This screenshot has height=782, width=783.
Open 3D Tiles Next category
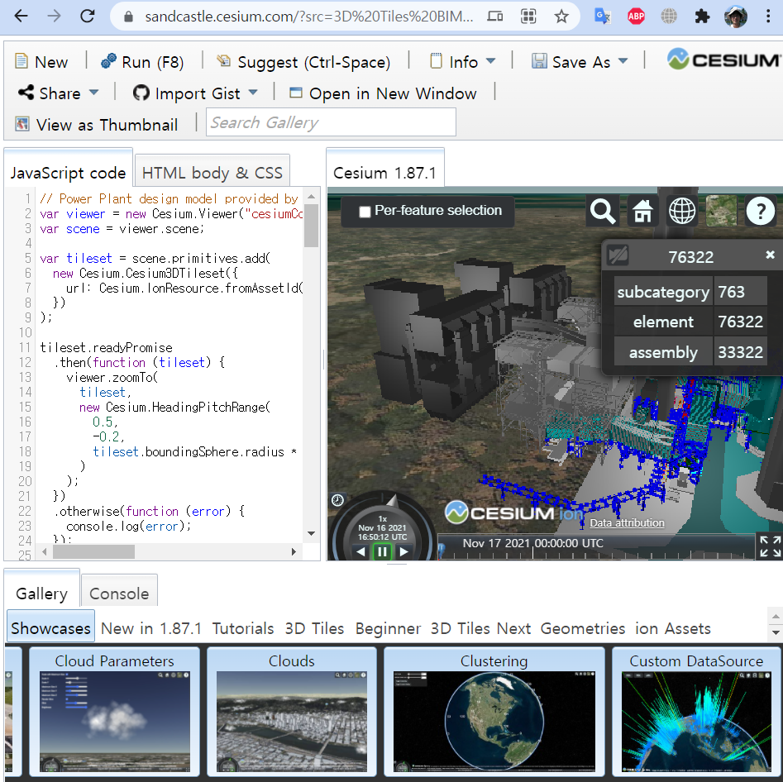coord(480,628)
